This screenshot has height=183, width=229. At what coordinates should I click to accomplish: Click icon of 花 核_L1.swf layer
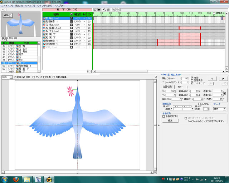click(44, 25)
